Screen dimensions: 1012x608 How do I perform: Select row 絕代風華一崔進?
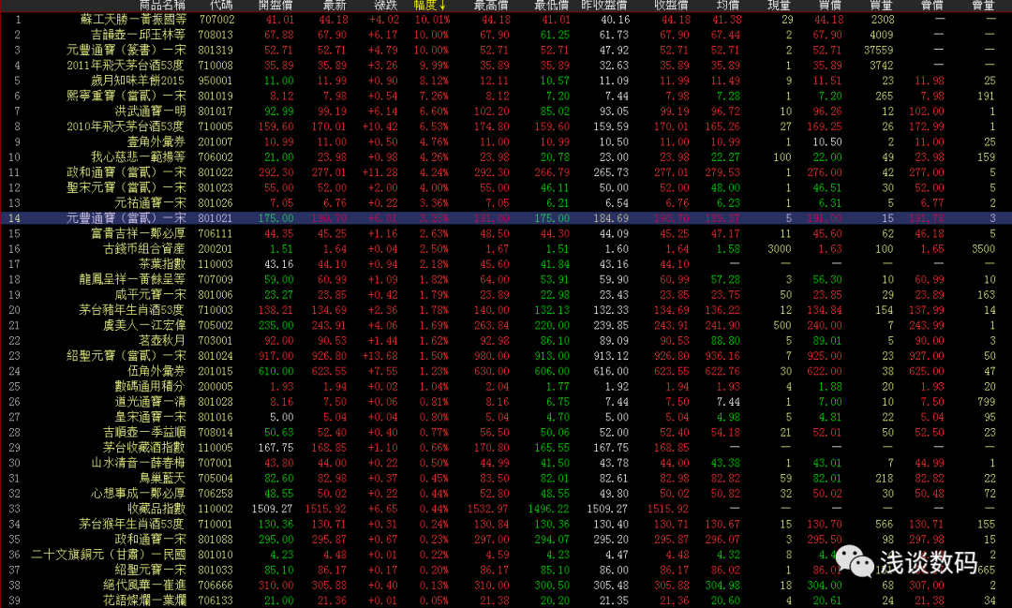coord(506,586)
